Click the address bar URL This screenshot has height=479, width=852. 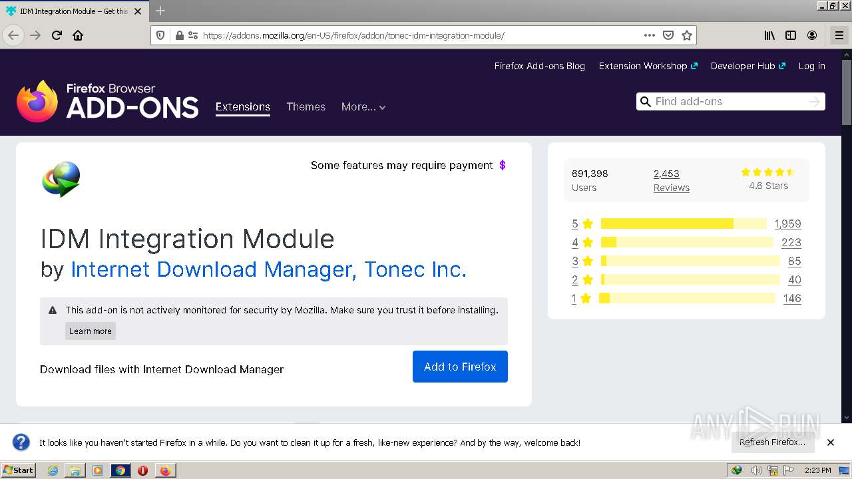point(353,35)
